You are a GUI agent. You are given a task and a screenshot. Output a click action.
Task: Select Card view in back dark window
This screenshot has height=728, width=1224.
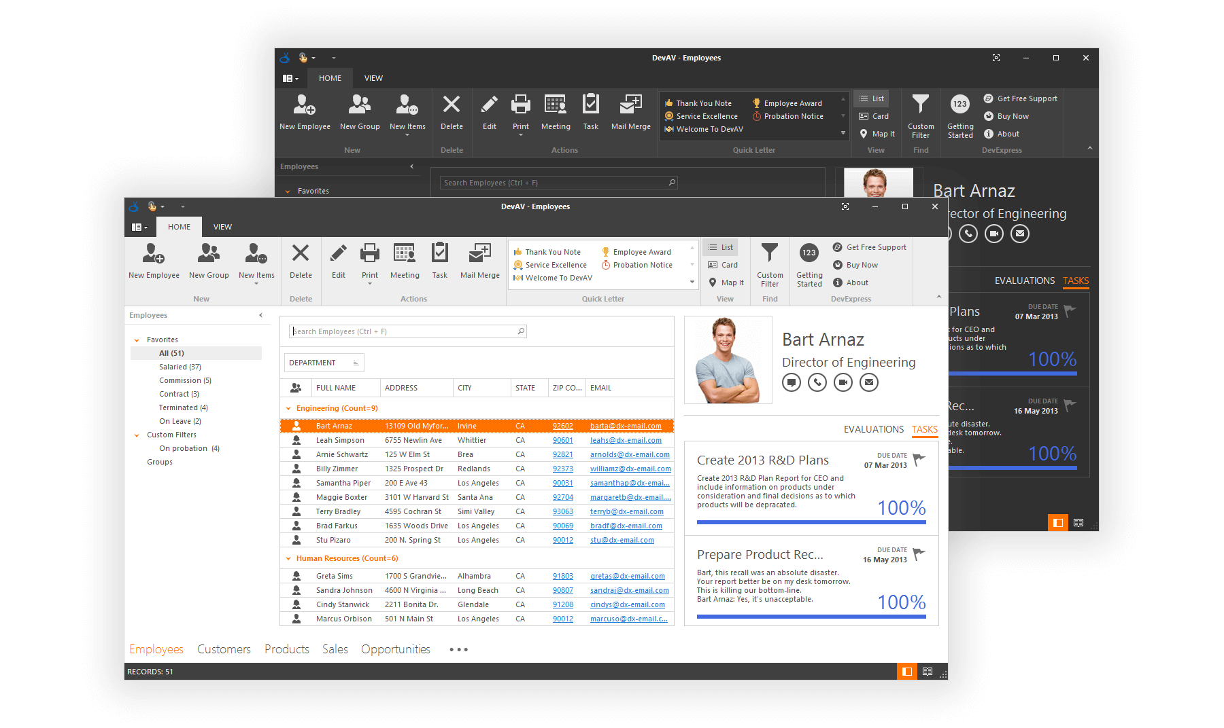[x=874, y=116]
